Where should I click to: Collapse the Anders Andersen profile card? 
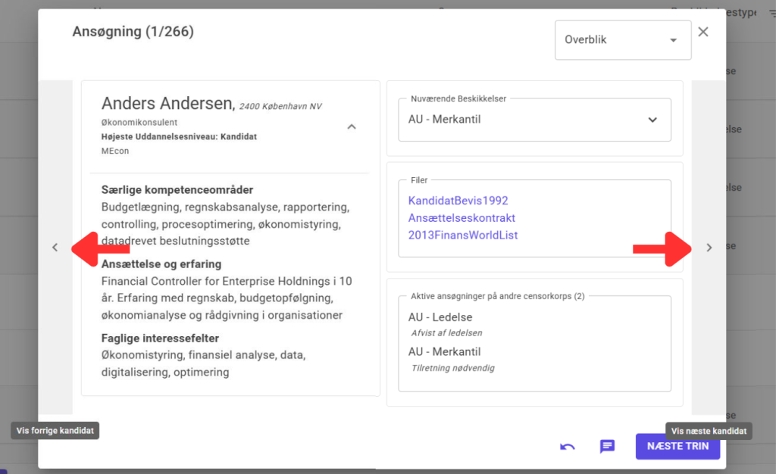pos(352,127)
